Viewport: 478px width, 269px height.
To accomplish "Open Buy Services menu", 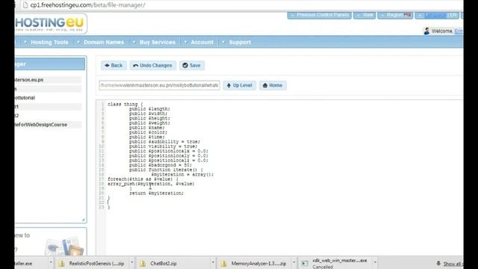I will [158, 42].
